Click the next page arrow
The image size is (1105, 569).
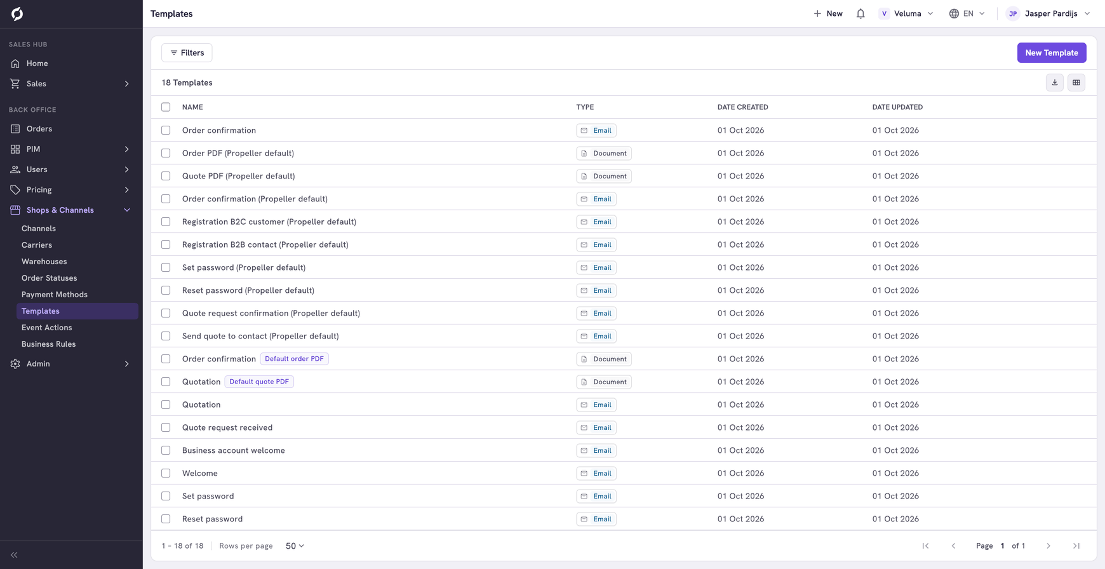point(1048,546)
